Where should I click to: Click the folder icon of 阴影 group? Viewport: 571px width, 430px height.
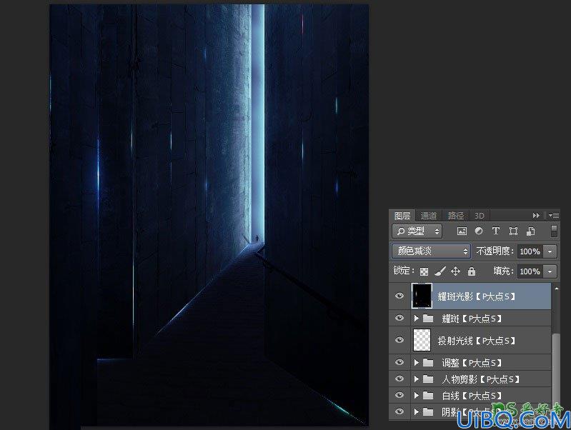tap(428, 412)
